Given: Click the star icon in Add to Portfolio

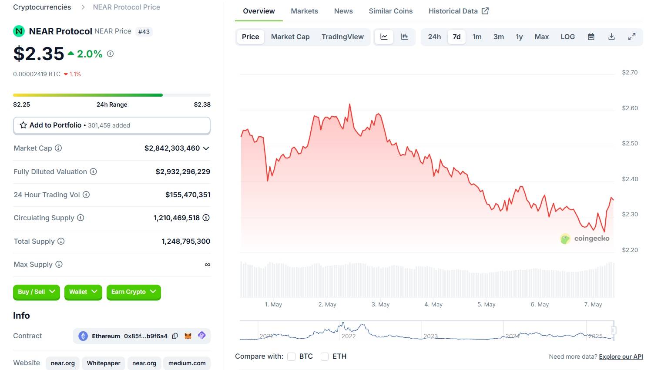Looking at the screenshot, I should pos(23,125).
